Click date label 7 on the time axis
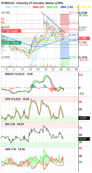This screenshot has width=92, height=173. click(x=14, y=69)
